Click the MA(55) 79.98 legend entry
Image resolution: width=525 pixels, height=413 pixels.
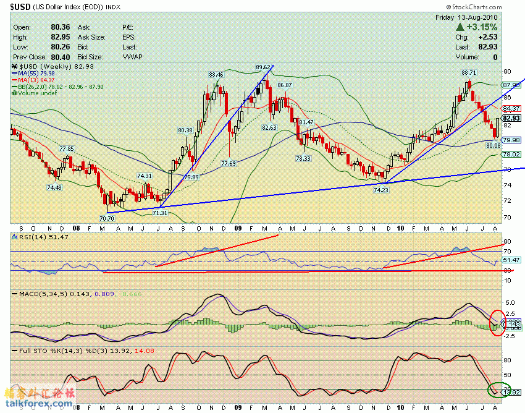[x=33, y=73]
